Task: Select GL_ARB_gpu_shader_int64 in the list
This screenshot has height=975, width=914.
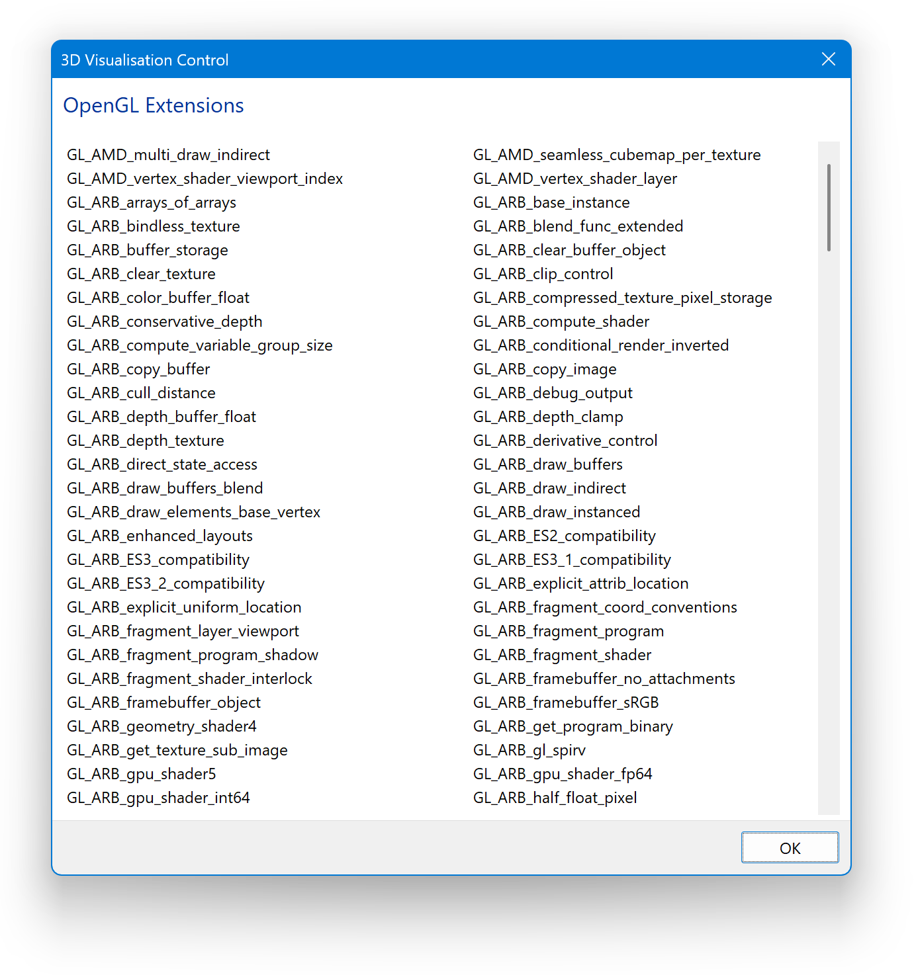Action: 158,798
